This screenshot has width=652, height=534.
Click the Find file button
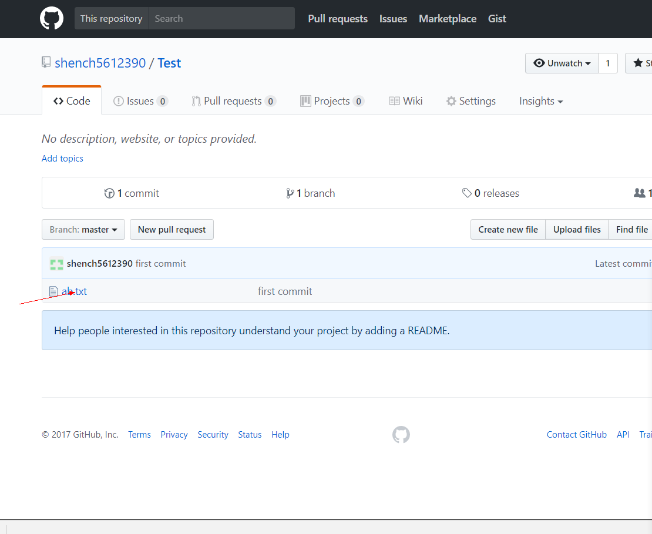(x=631, y=230)
